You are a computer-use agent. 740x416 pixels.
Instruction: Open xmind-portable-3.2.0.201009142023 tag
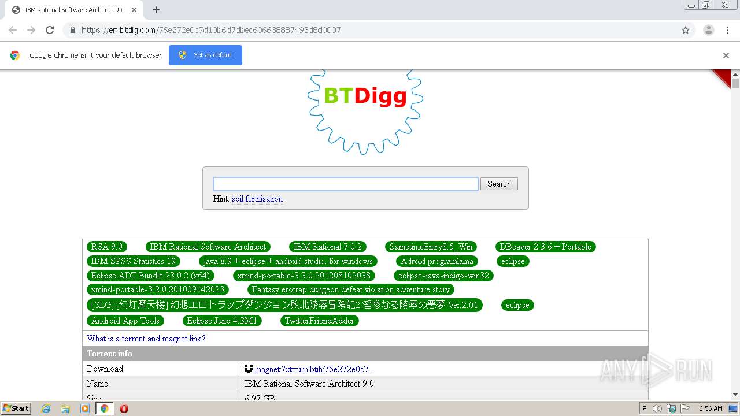click(158, 289)
